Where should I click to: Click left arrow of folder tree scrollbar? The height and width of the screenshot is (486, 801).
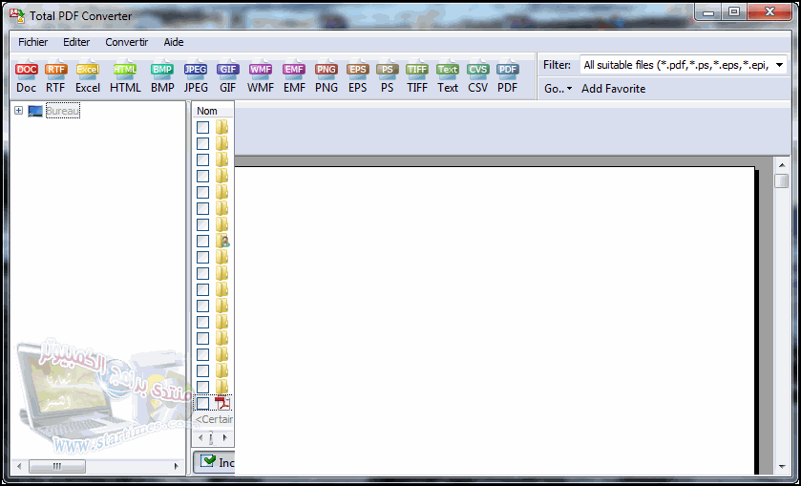[x=19, y=466]
